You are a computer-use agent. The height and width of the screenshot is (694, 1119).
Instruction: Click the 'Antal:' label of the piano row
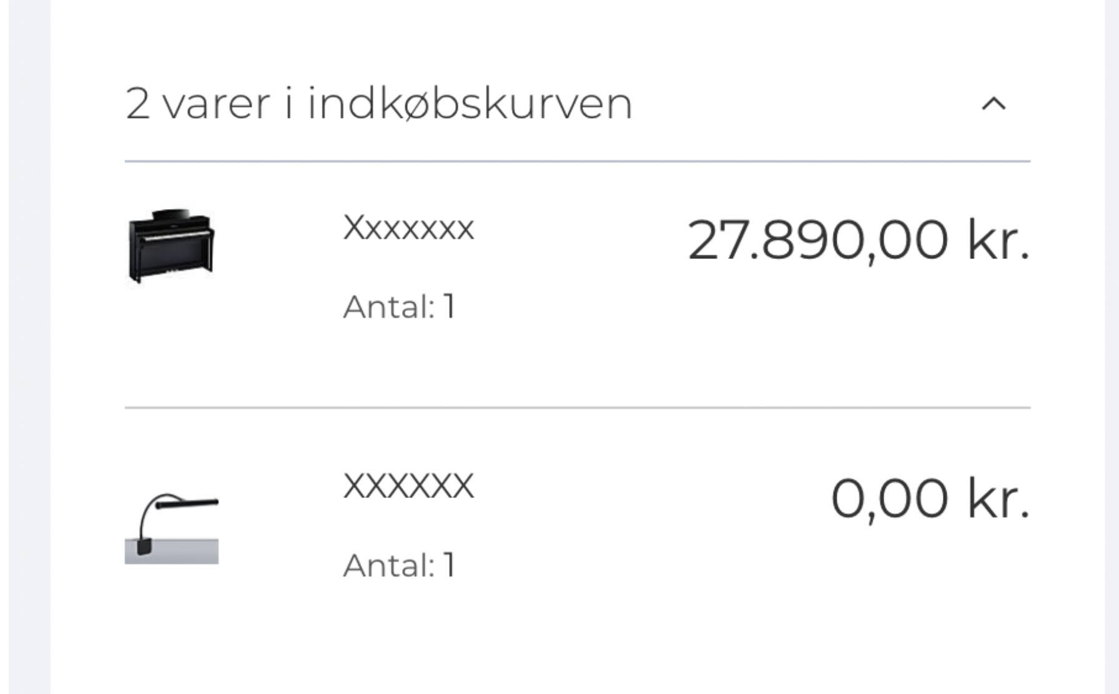pyautogui.click(x=388, y=306)
